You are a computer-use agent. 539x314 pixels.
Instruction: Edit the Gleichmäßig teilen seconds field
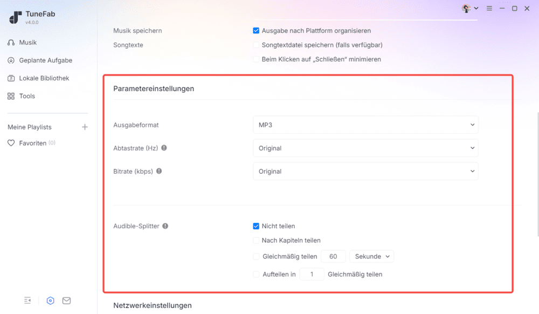coord(333,256)
